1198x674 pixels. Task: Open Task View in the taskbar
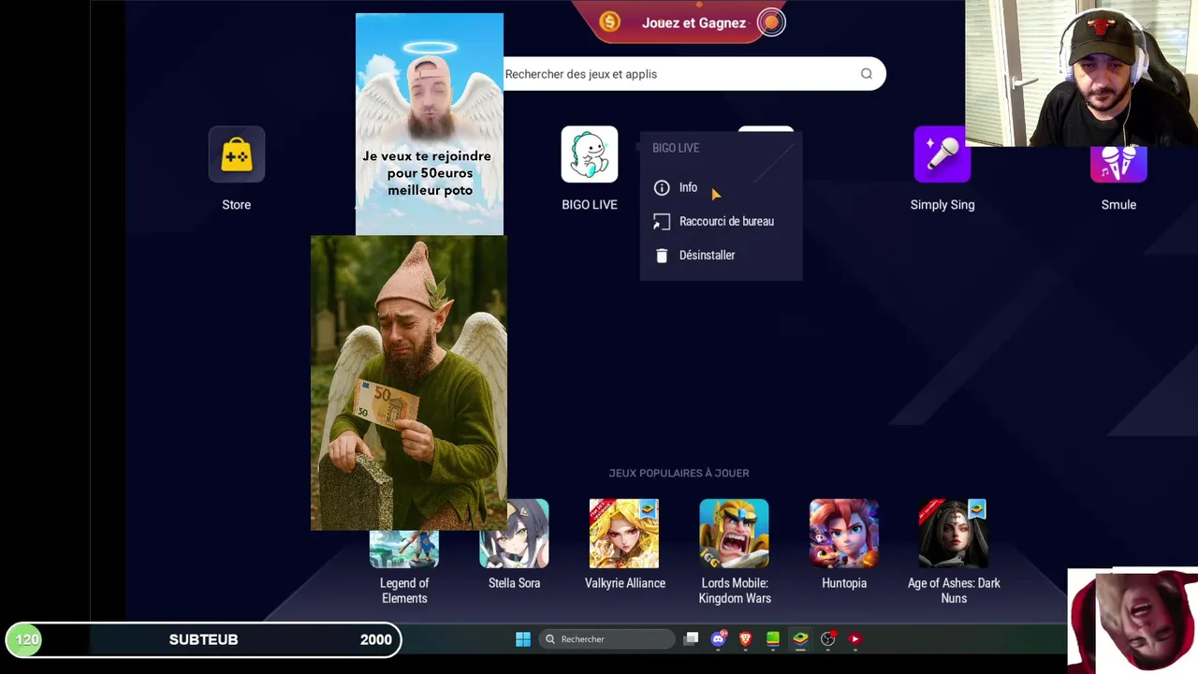coord(691,638)
